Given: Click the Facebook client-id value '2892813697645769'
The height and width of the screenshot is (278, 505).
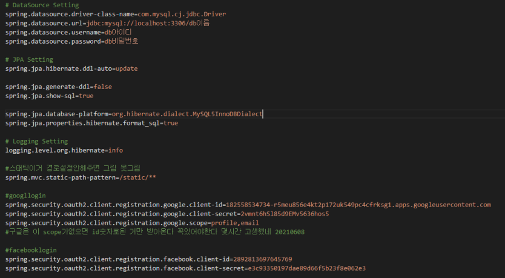Looking at the screenshot, I should (x=263, y=259).
